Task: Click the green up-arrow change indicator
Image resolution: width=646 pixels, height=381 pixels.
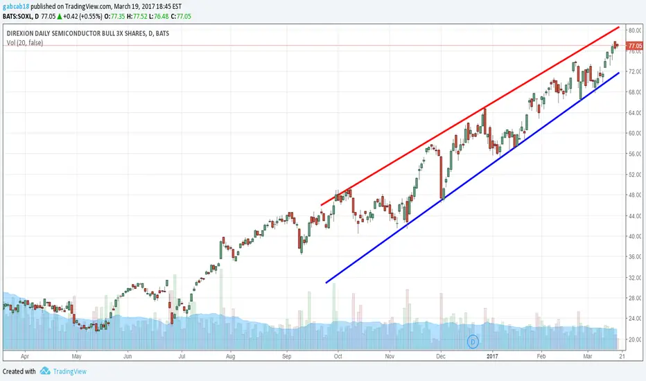Action: (60, 17)
